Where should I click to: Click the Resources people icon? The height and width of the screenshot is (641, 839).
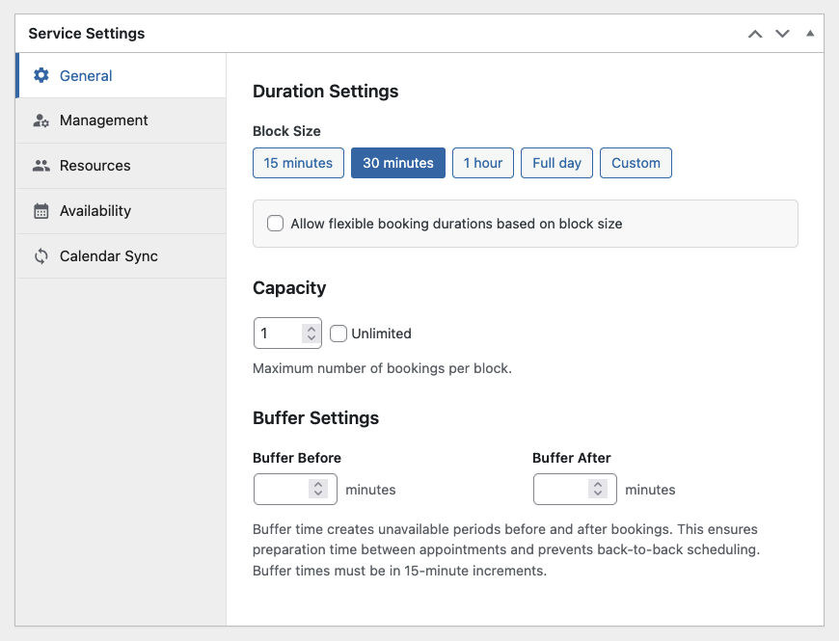pyautogui.click(x=41, y=166)
